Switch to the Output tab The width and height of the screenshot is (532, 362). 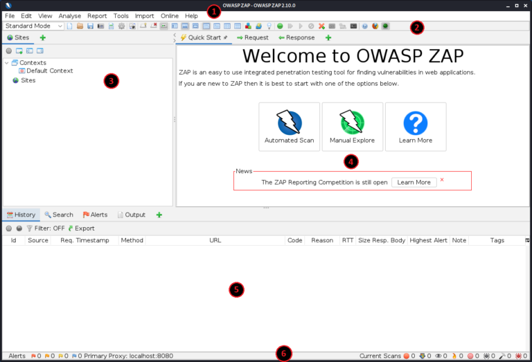(x=132, y=215)
